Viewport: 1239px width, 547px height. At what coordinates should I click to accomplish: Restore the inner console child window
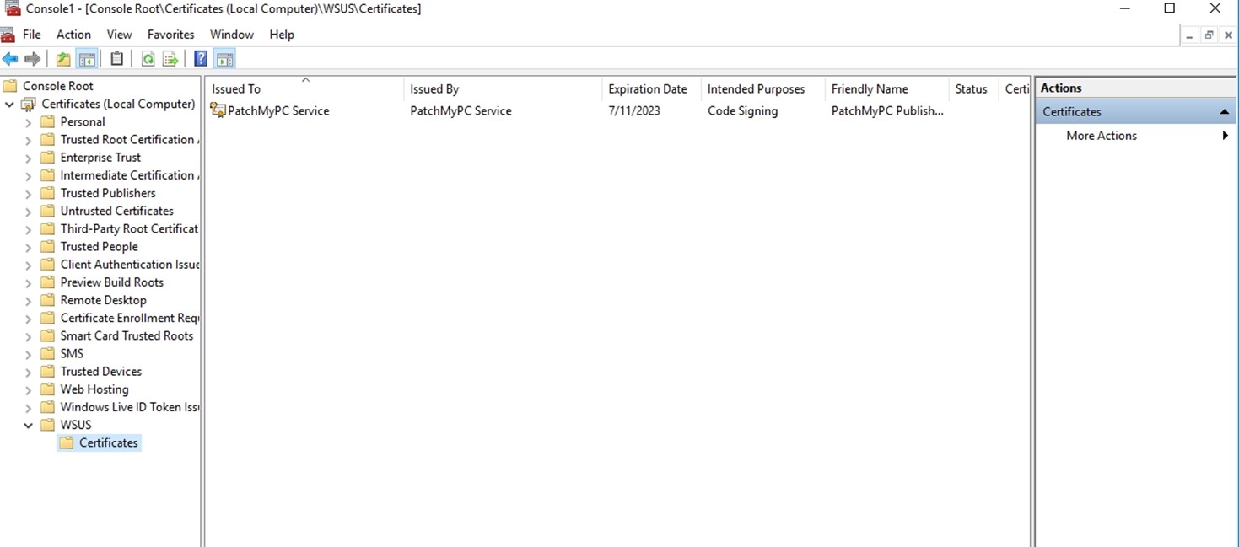click(x=1209, y=35)
